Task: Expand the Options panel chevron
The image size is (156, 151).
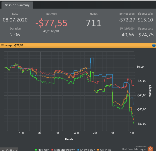Action: tap(3, 150)
